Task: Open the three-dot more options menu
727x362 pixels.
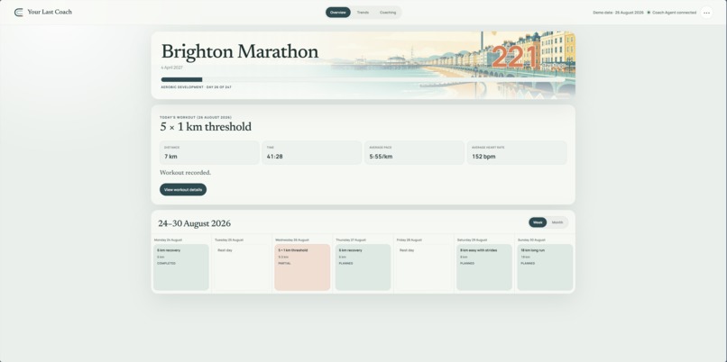Action: pyautogui.click(x=706, y=13)
